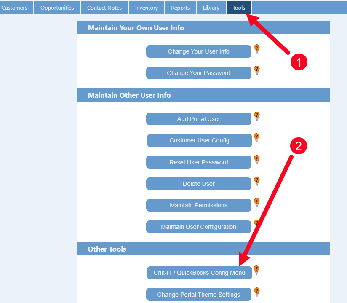The image size is (347, 303).
Task: Open the Inventory tab
Action: tap(147, 8)
